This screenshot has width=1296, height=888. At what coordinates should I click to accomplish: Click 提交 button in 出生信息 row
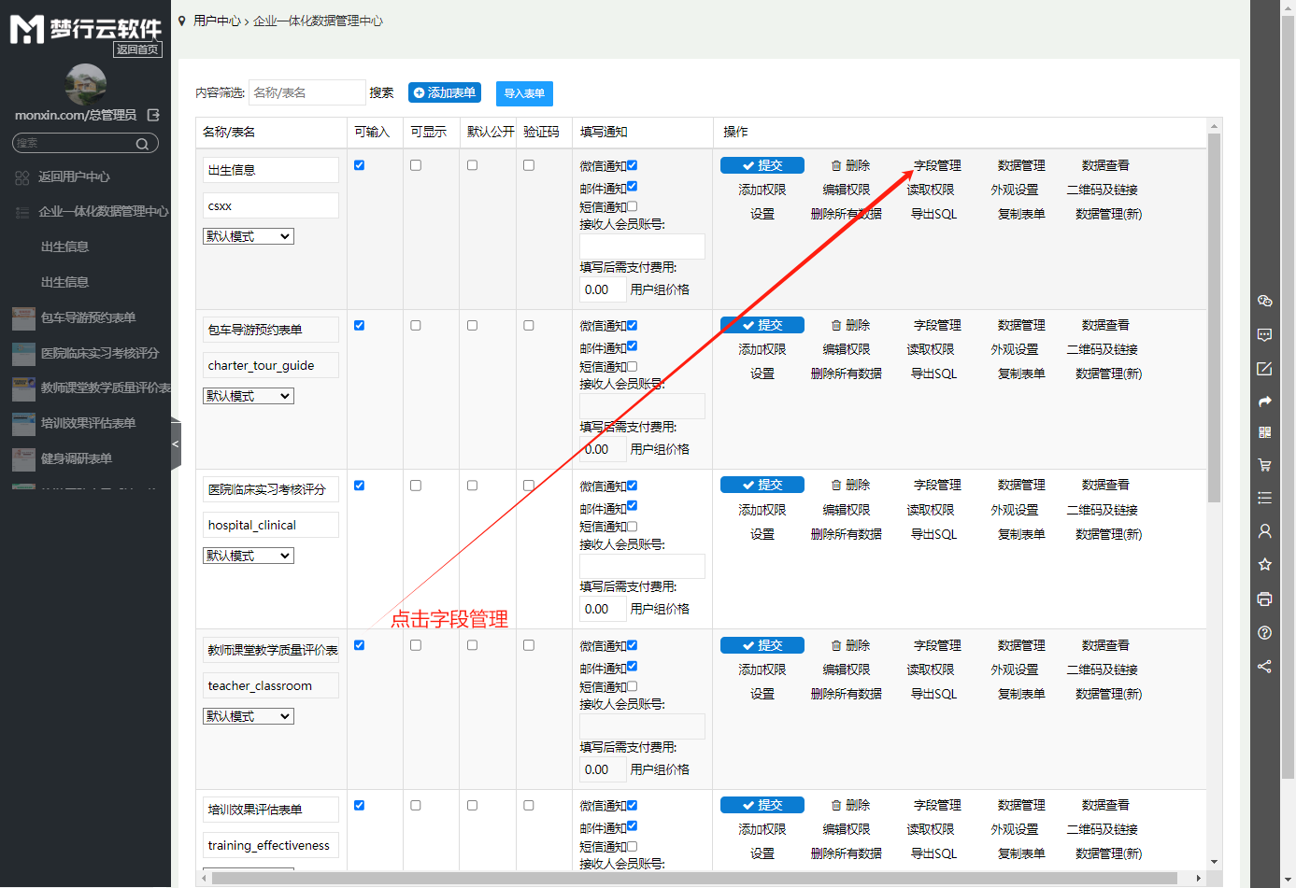point(762,165)
